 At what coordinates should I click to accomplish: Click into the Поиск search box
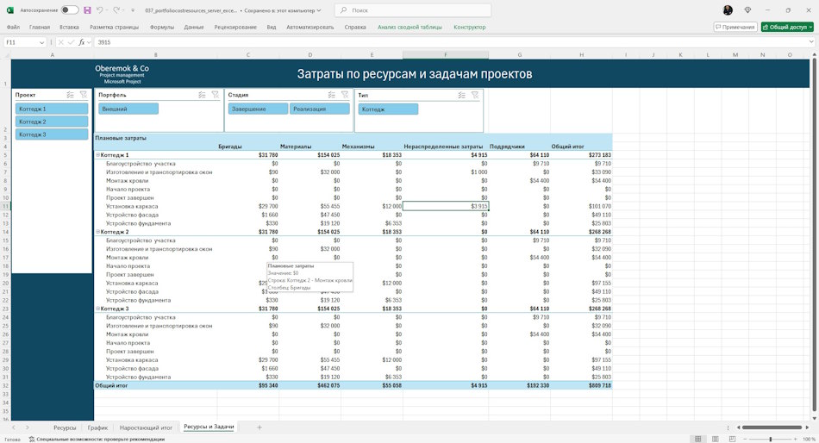click(x=413, y=10)
